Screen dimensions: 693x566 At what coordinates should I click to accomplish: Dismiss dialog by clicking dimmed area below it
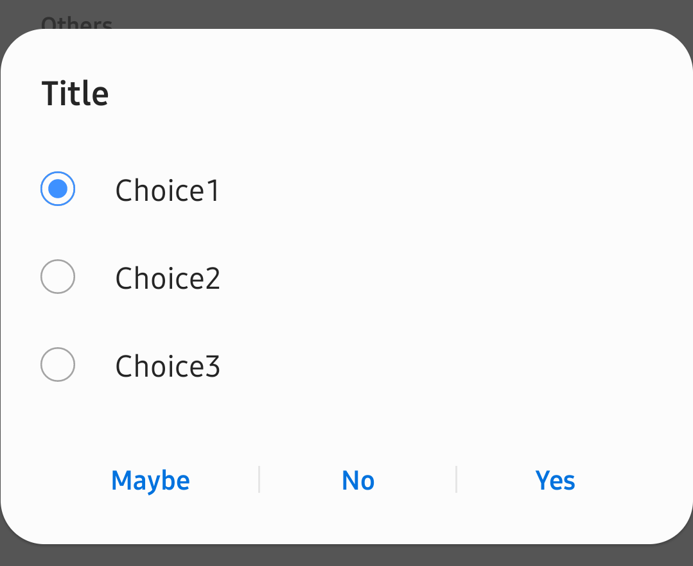pyautogui.click(x=347, y=556)
